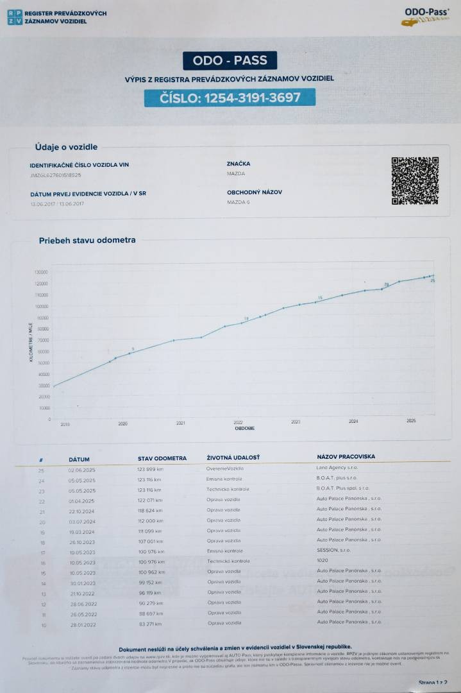The height and width of the screenshot is (693, 461).
Task: Click chart data point labeled 19
Action: pyautogui.click(x=241, y=323)
